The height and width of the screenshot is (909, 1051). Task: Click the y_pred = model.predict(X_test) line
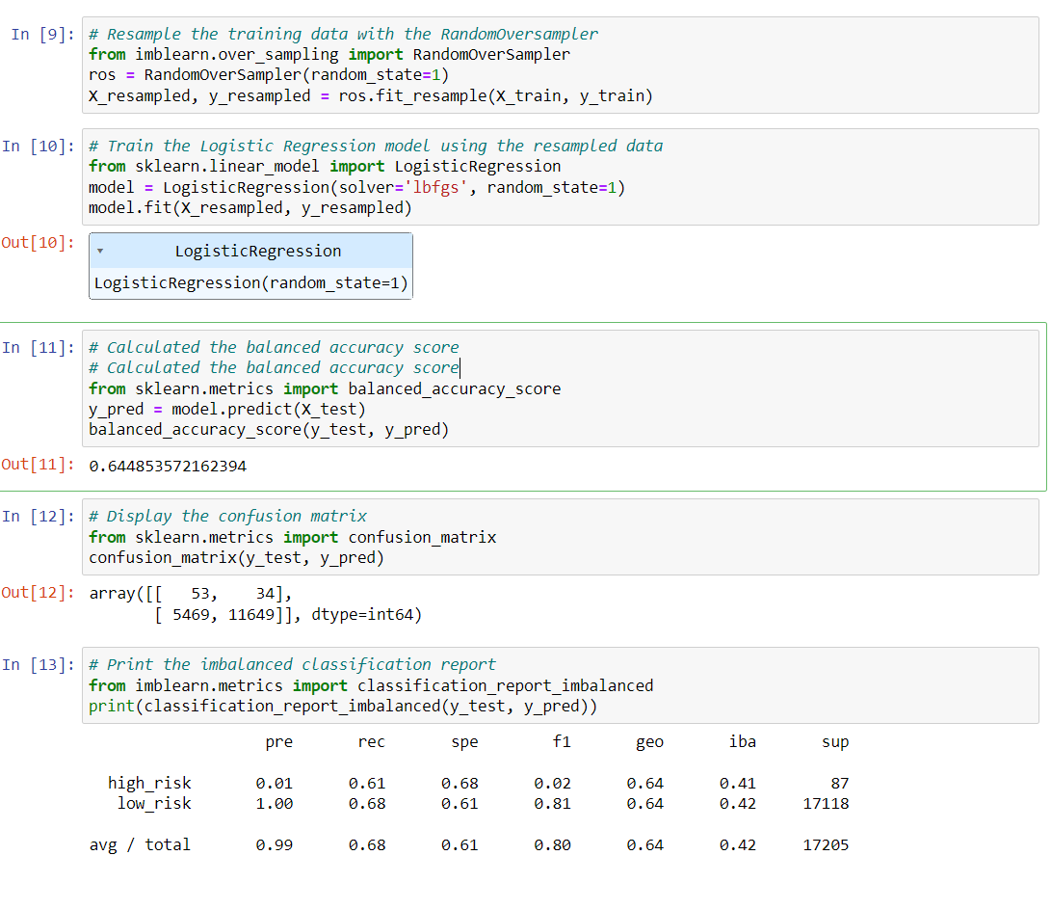pyautogui.click(x=227, y=410)
